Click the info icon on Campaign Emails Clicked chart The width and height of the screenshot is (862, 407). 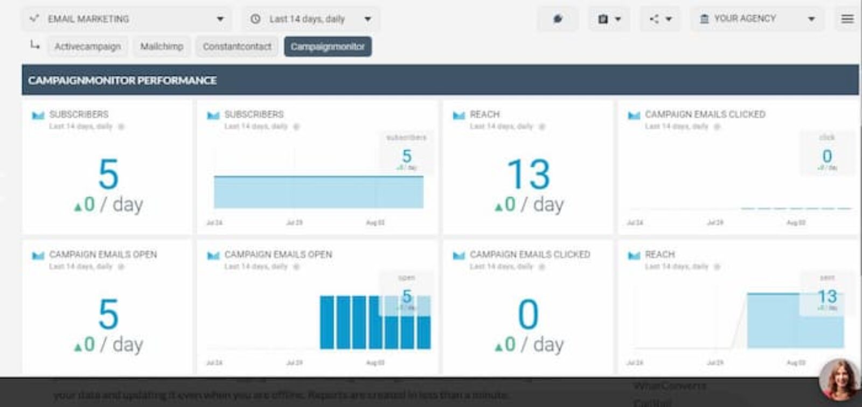click(x=717, y=127)
